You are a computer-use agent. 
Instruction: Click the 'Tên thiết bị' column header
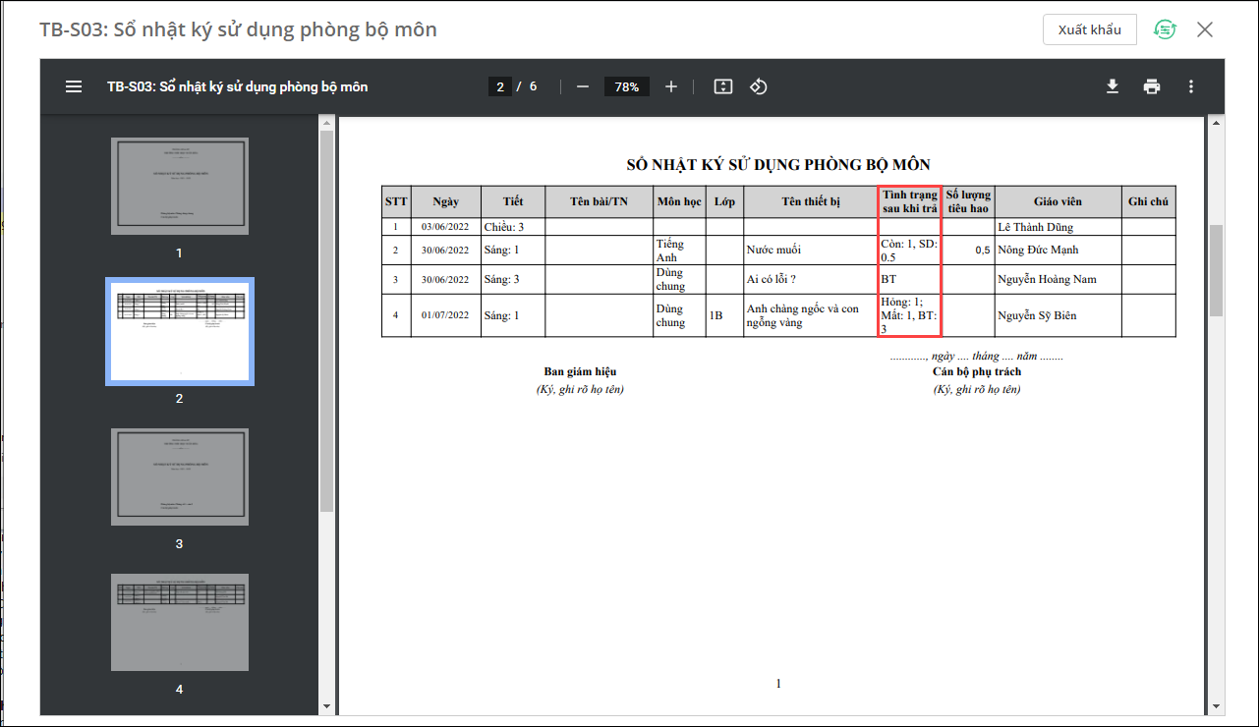(x=811, y=201)
